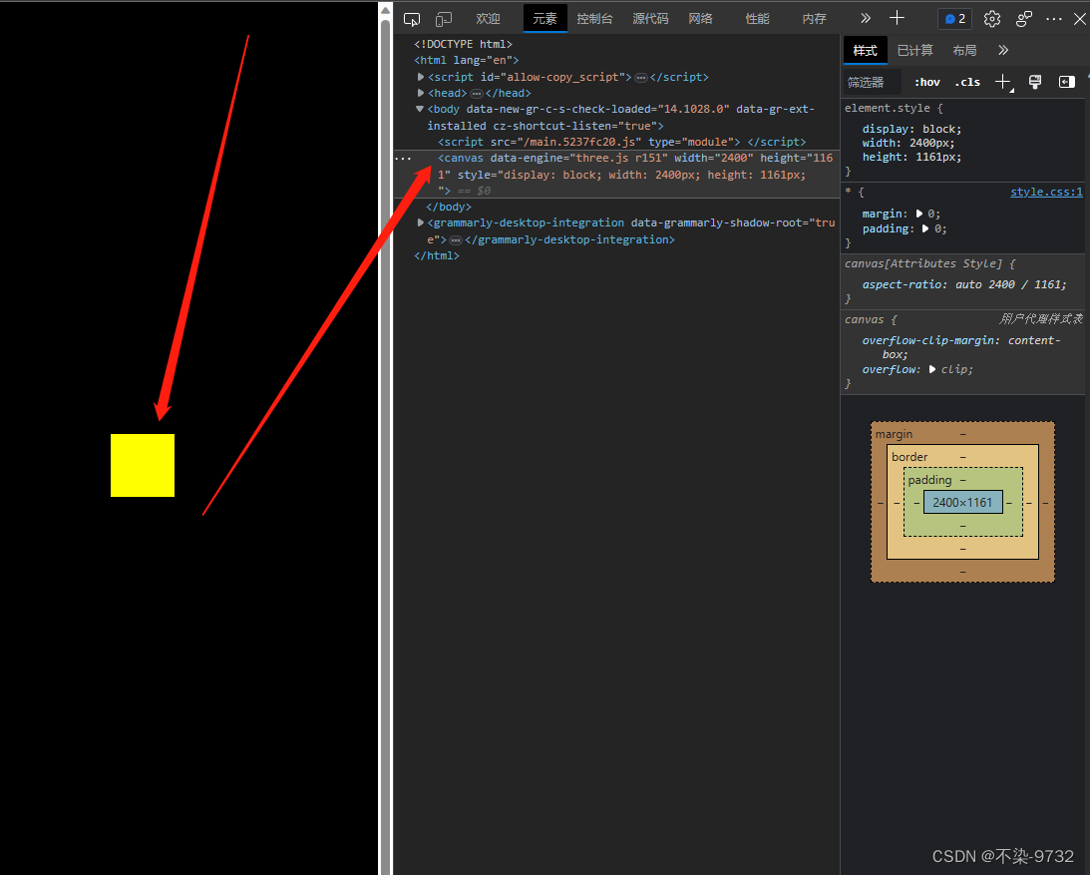Select the 已计算 sidebar tab
Viewport: 1090px width, 875px height.
click(914, 51)
